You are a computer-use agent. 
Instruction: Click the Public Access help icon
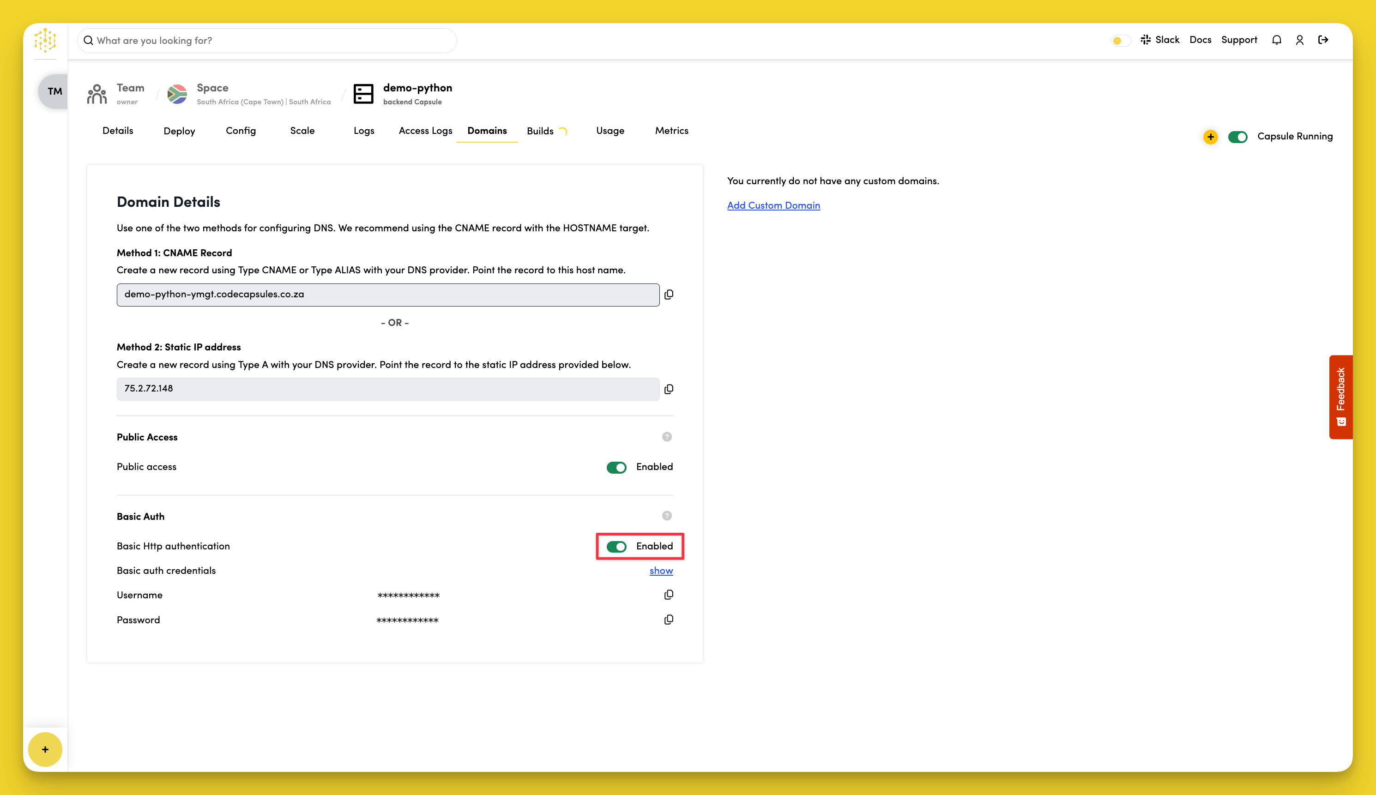[666, 436]
